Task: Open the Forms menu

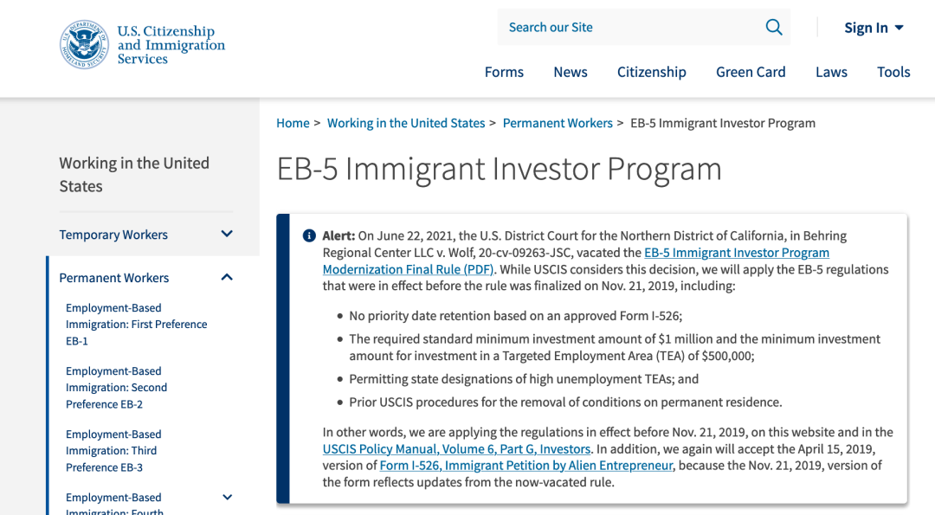Action: pyautogui.click(x=504, y=72)
